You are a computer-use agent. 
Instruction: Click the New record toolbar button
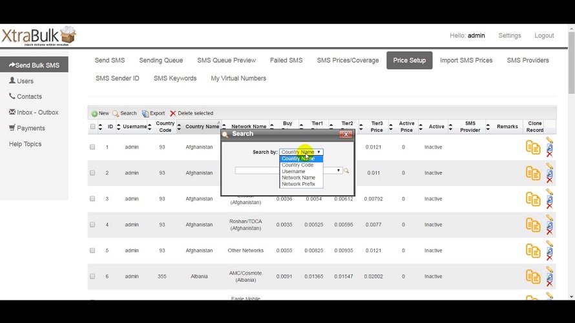click(x=100, y=113)
